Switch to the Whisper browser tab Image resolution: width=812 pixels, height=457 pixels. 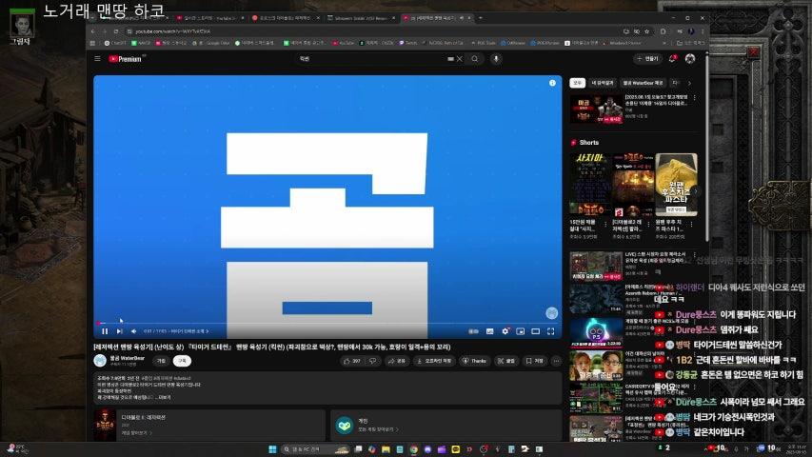(361, 18)
